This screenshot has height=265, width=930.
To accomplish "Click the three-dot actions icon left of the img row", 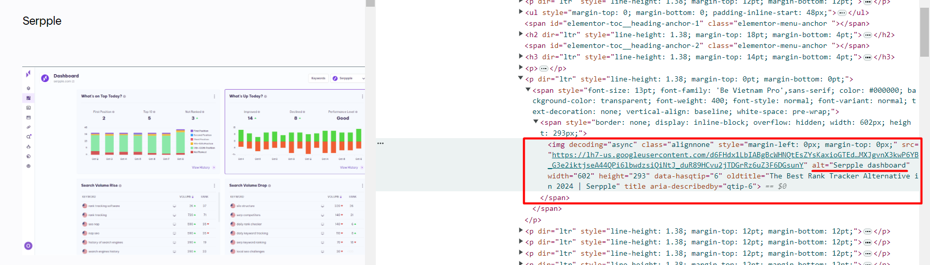I will point(380,143).
